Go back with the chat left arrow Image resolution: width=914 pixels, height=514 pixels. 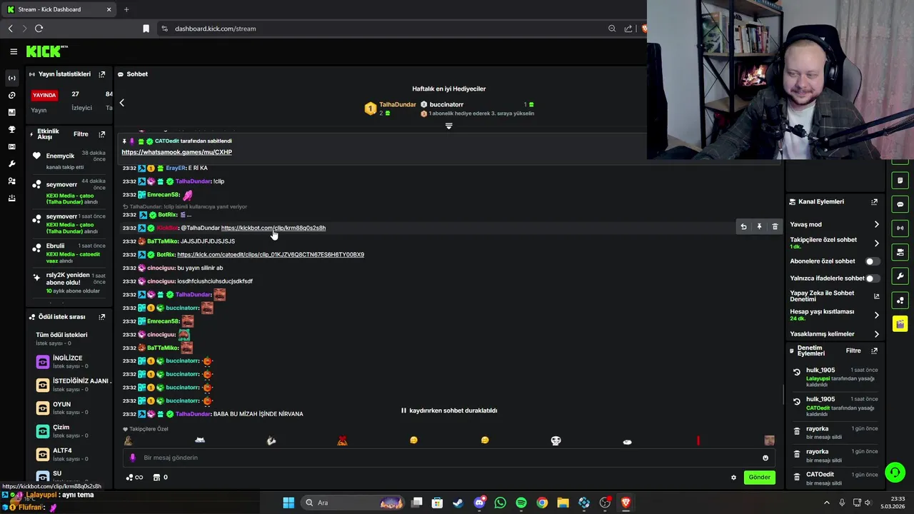coord(121,103)
